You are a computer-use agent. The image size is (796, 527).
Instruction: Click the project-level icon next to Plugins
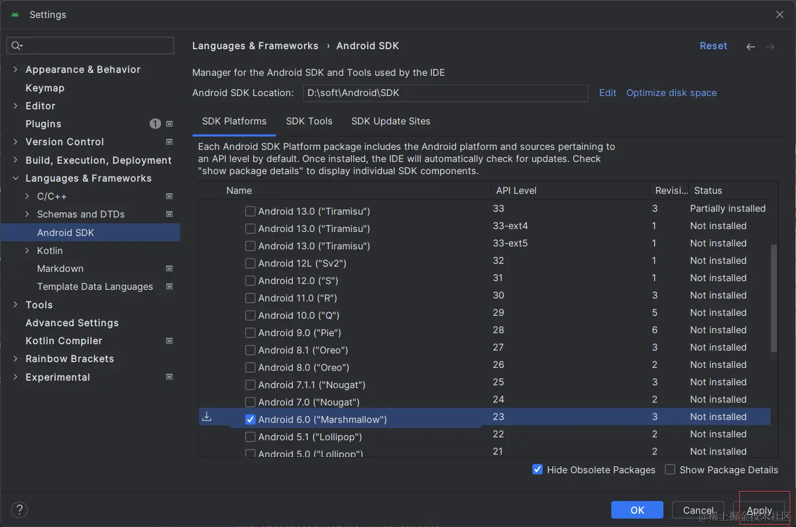[170, 124]
